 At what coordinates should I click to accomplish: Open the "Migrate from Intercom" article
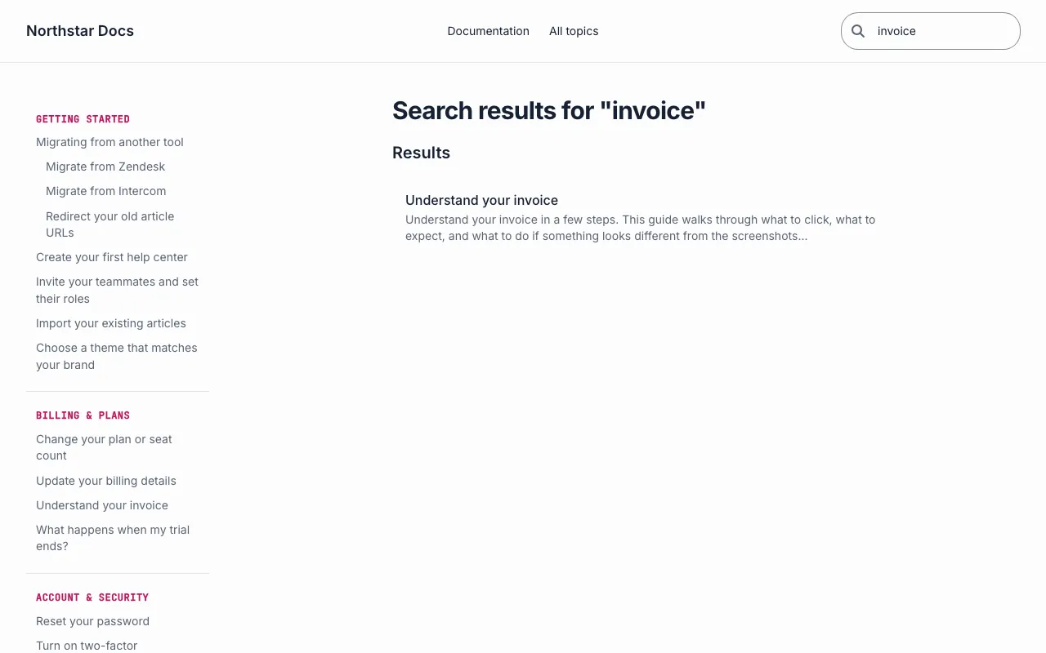click(105, 191)
